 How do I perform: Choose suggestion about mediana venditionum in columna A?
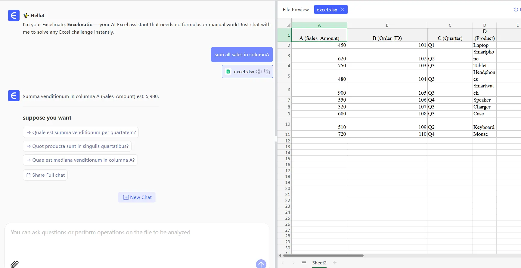coord(80,160)
